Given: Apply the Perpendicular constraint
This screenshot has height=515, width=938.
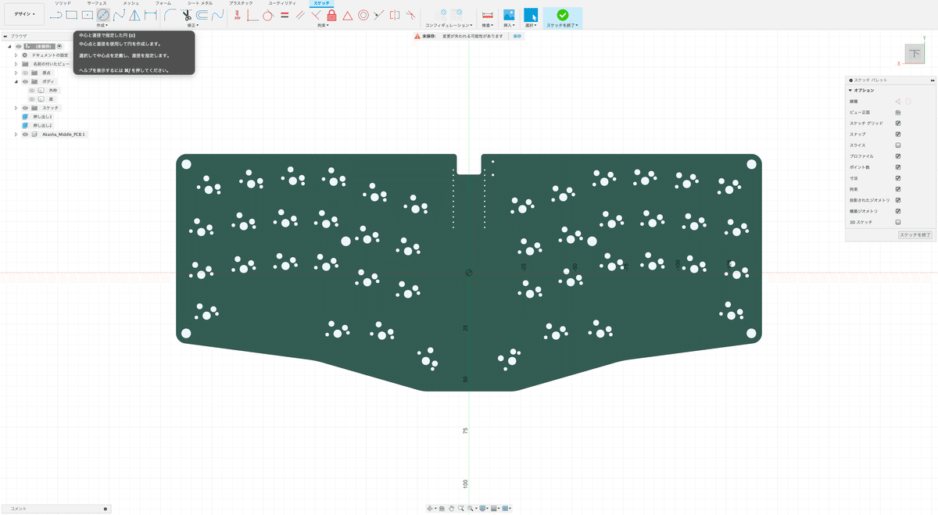Looking at the screenshot, I should pyautogui.click(x=316, y=14).
